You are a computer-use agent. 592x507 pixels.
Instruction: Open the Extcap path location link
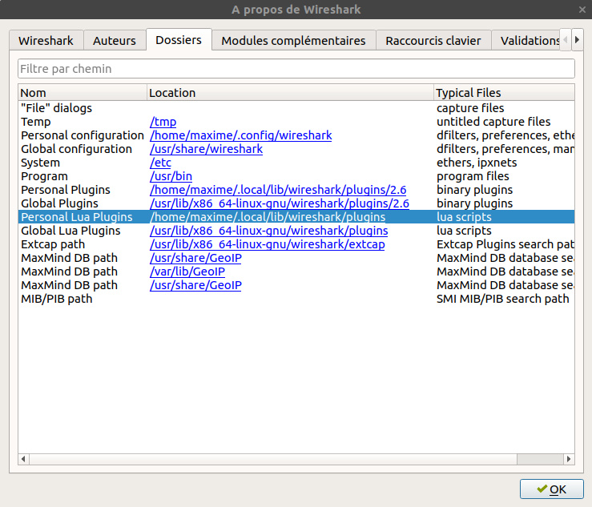[x=268, y=244]
